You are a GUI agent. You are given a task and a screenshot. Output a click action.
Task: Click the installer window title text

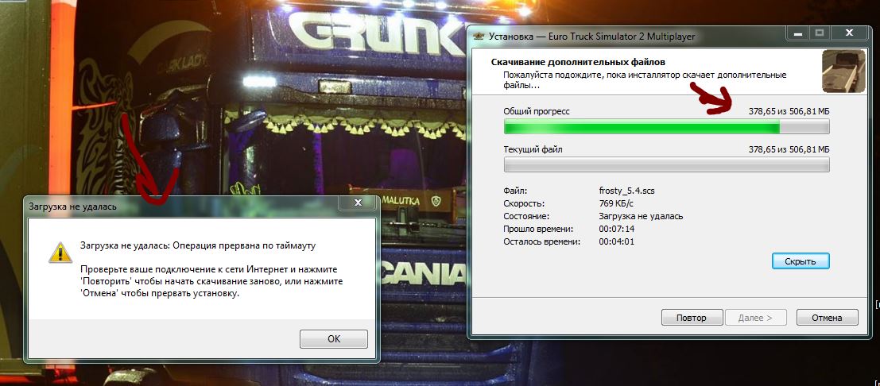coord(591,37)
